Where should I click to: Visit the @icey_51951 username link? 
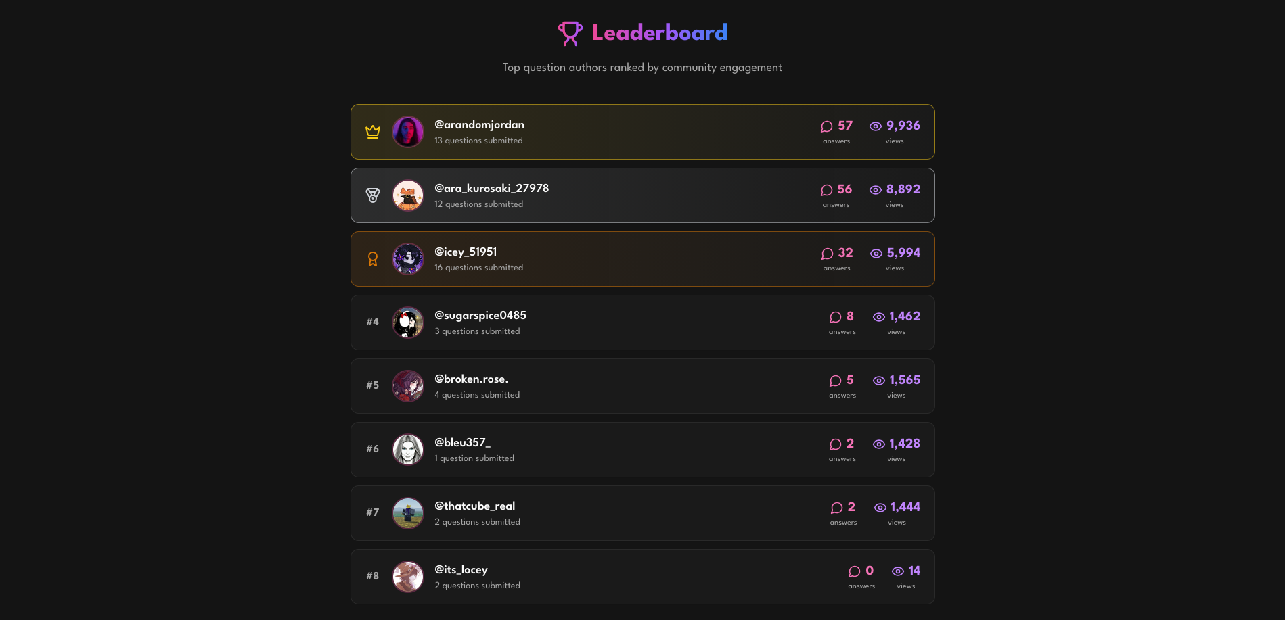coord(466,252)
